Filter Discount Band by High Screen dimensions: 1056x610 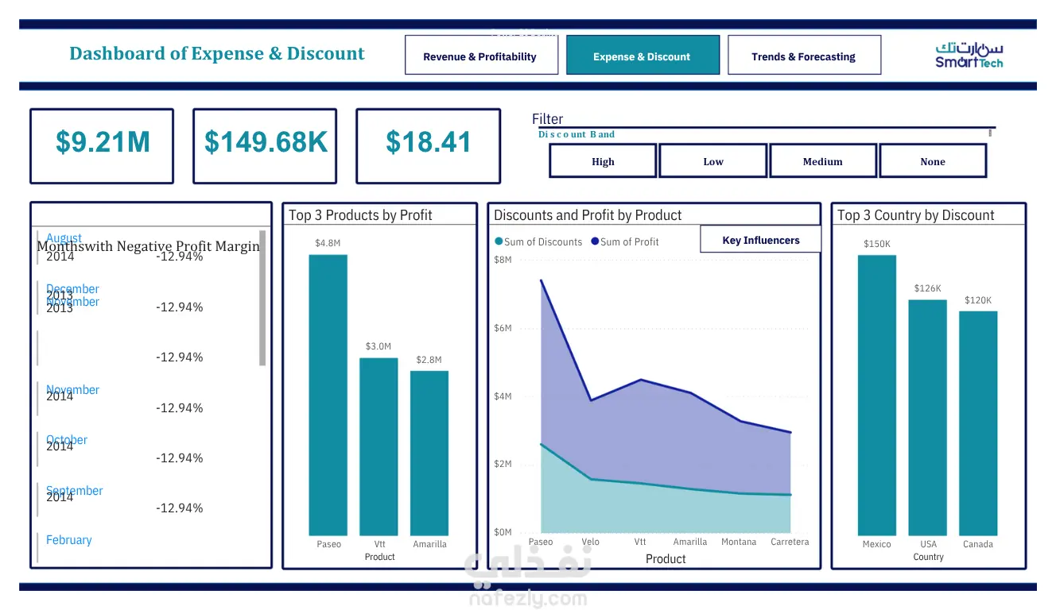pos(603,161)
